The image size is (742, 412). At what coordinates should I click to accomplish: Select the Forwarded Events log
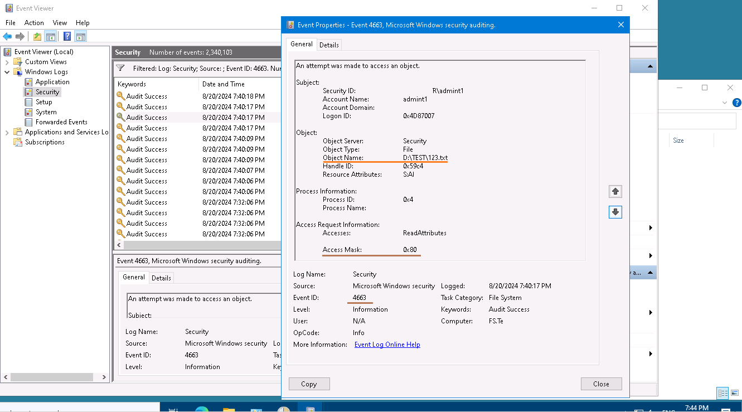click(61, 122)
